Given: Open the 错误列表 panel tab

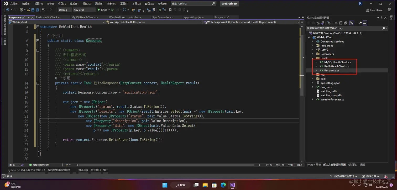Looking at the screenshot, I should point(83,170).
